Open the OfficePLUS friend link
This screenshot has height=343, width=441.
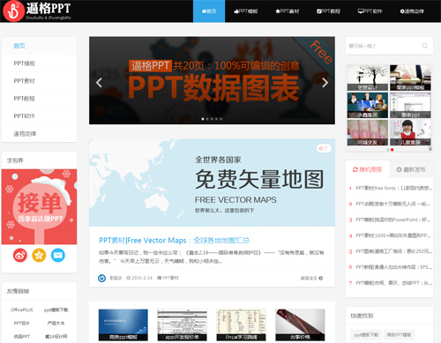coord(22,309)
